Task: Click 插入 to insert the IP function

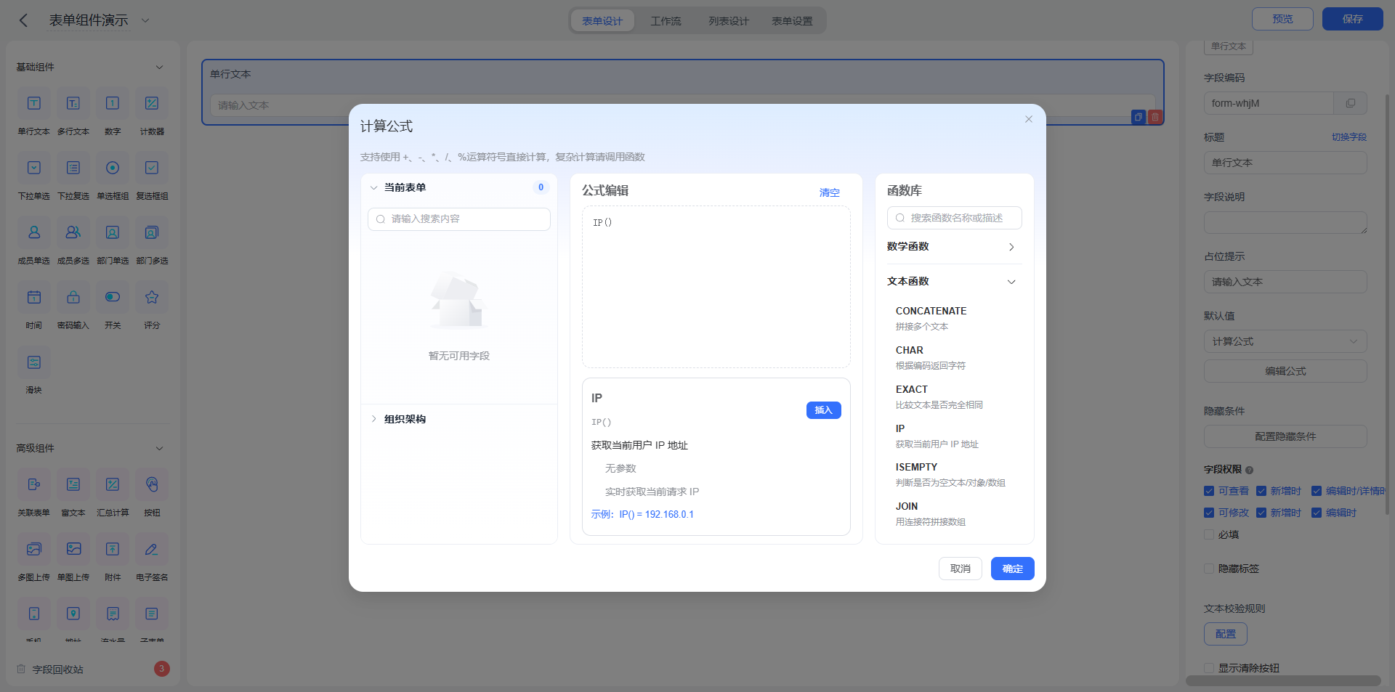Action: [823, 410]
